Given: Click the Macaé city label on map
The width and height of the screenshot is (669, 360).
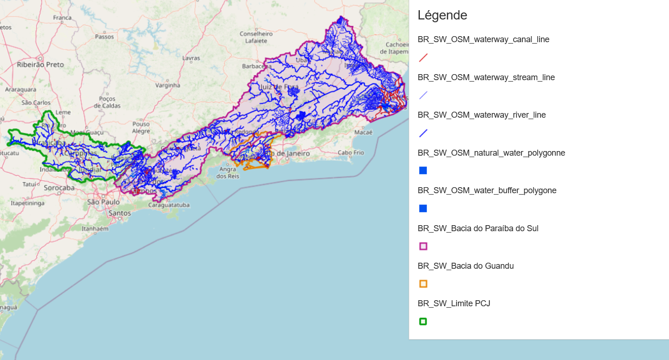Looking at the screenshot, I should pos(363,133).
